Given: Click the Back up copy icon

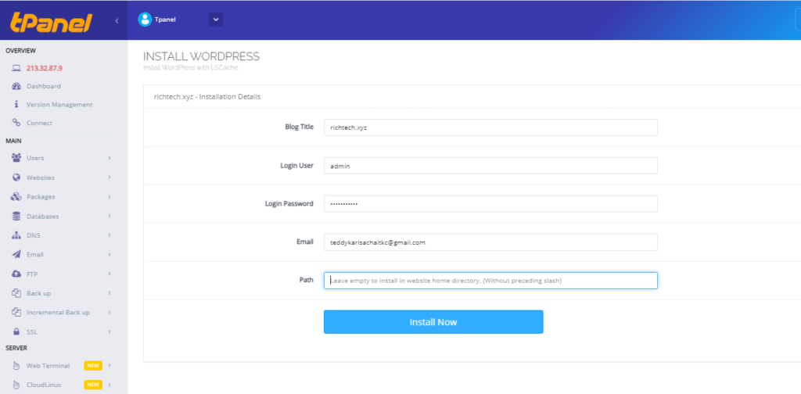Looking at the screenshot, I should click(16, 293).
